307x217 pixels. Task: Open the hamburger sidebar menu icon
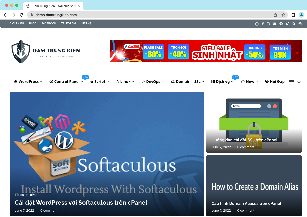coord(292,82)
